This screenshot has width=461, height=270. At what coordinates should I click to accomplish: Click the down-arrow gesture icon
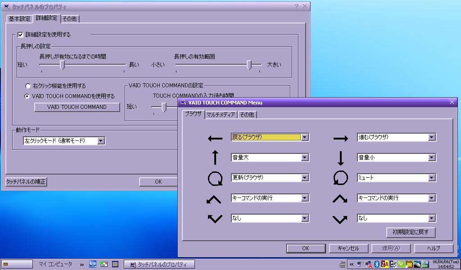[340, 158]
